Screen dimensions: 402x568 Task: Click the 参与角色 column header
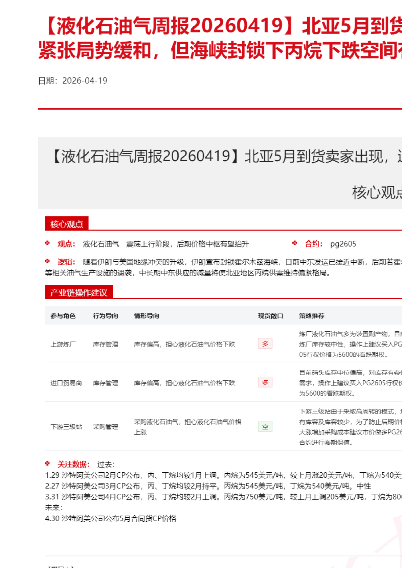(63, 316)
